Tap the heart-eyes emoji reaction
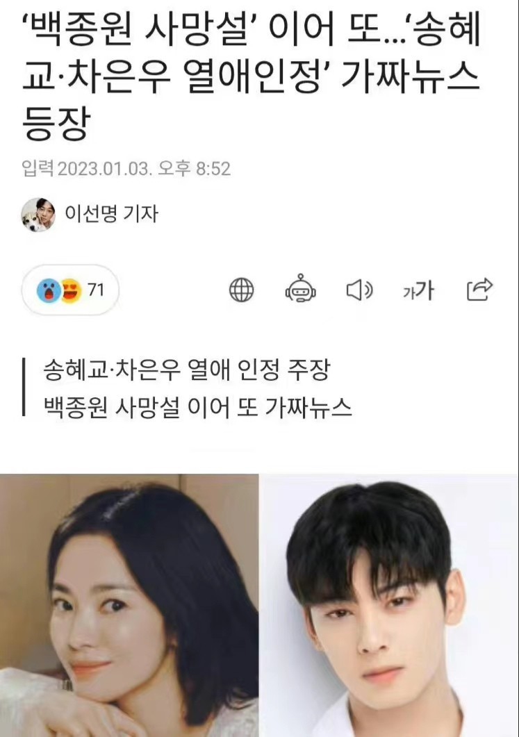The height and width of the screenshot is (737, 519). click(72, 290)
